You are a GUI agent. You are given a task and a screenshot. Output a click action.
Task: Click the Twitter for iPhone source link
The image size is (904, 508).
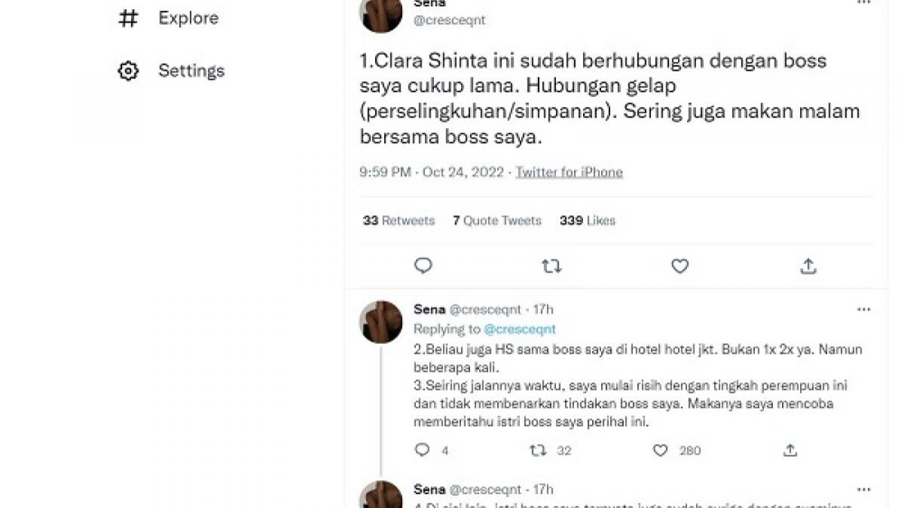click(569, 172)
